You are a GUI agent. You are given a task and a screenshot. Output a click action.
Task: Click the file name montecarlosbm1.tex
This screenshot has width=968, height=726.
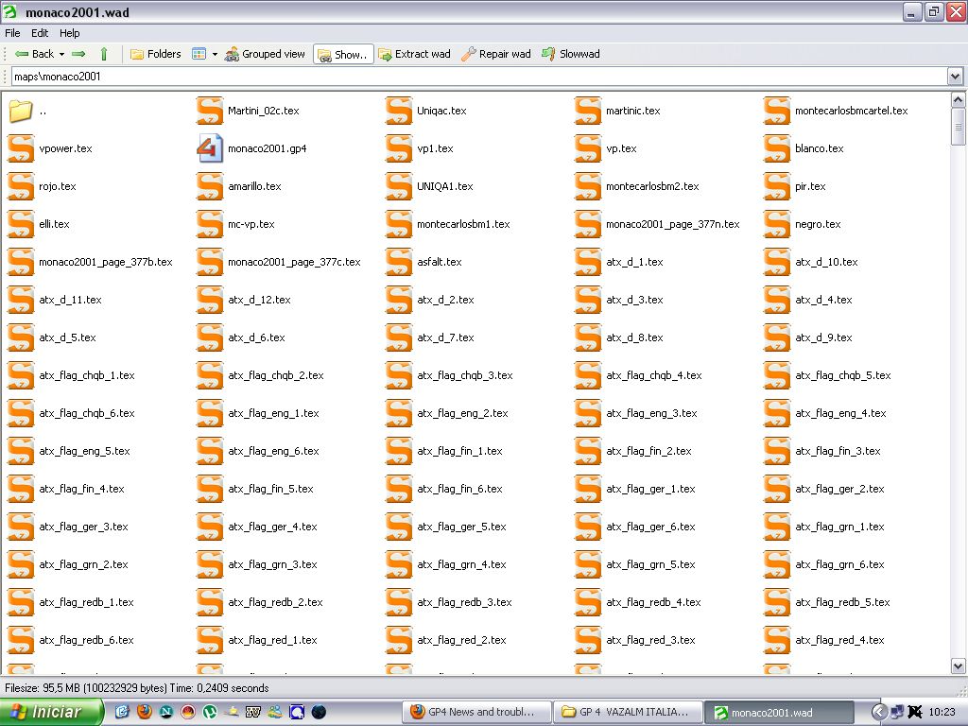463,224
